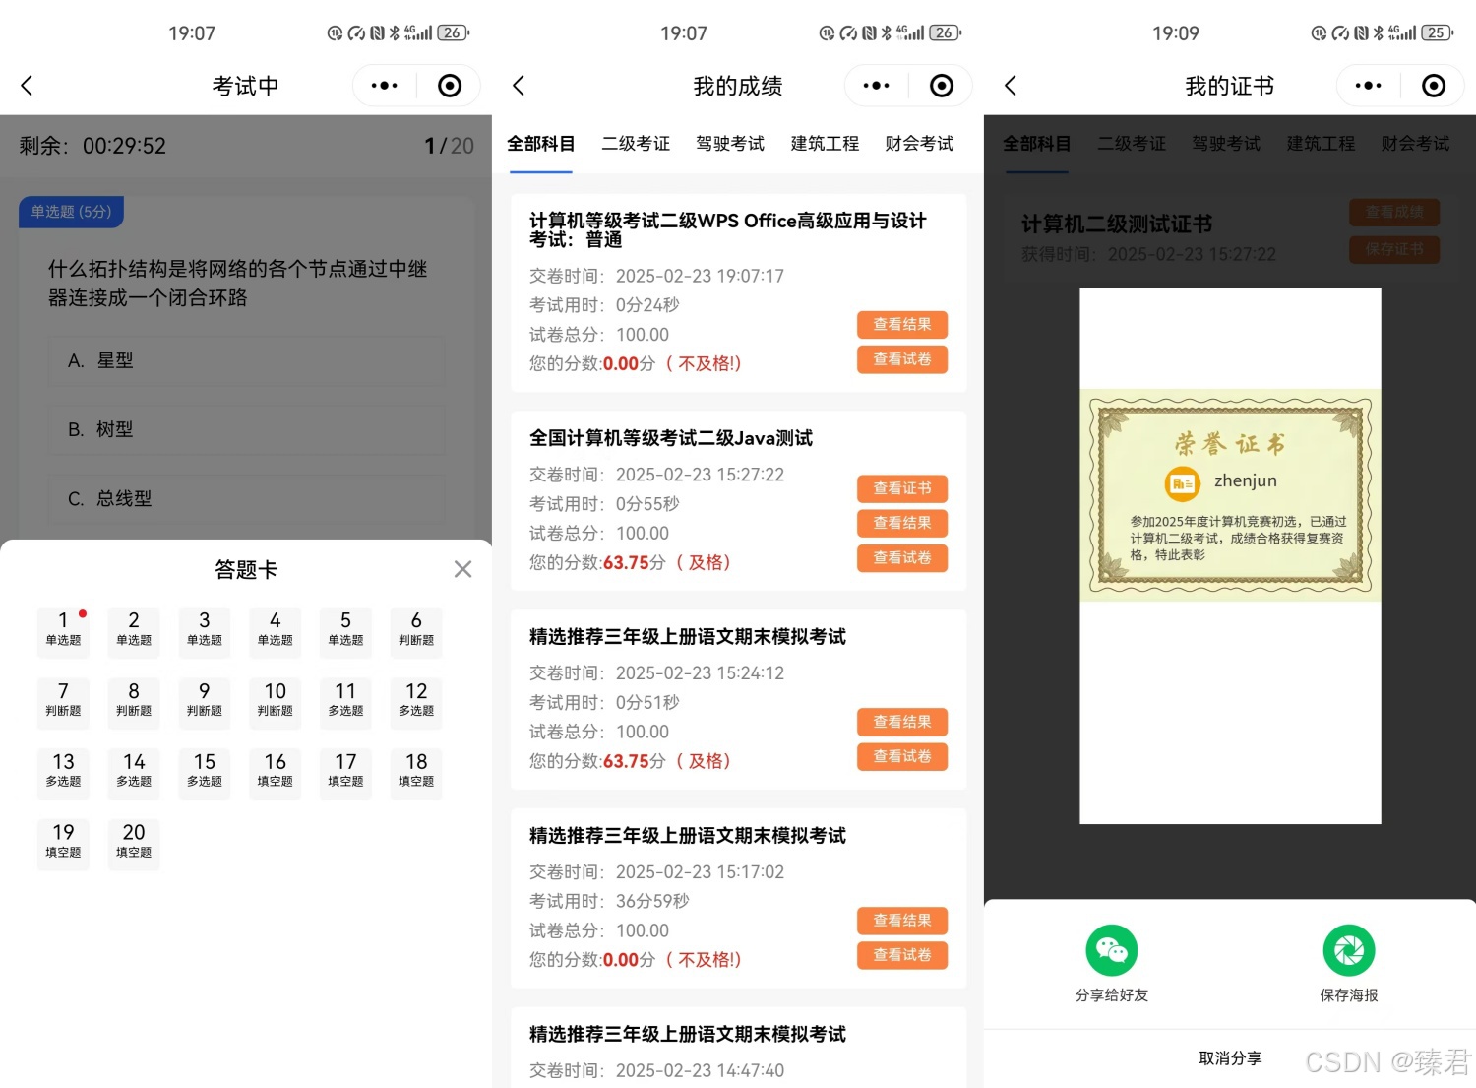This screenshot has height=1088, width=1476.
Task: Click 查看试卷 for the 15:17:02 三年级语文 record
Action: click(902, 955)
